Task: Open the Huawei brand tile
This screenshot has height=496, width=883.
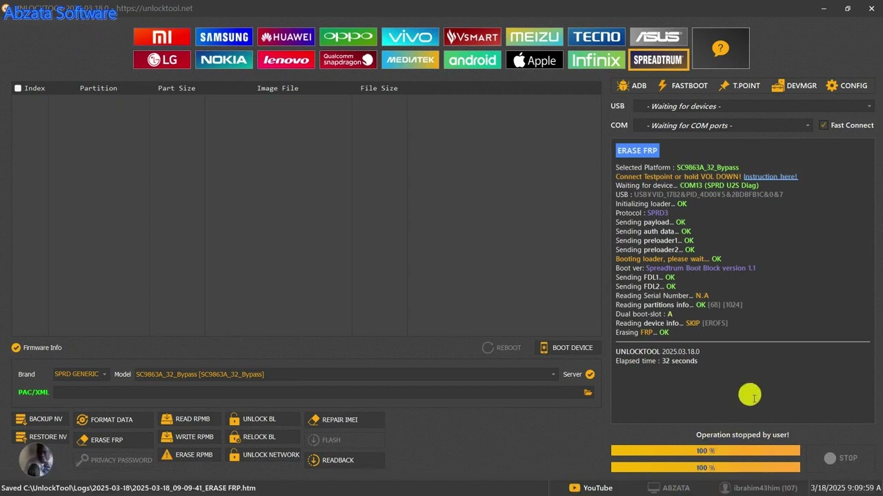Action: point(286,37)
